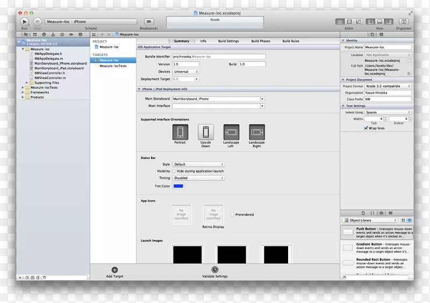Viewport: 430px width, 303px height.
Task: Click the Stop button in toolbar
Action: pos(37,21)
